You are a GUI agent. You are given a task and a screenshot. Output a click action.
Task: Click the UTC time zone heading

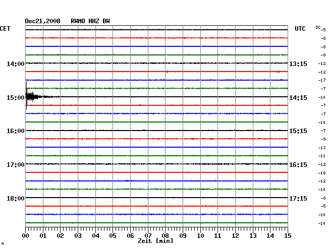coord(300,29)
